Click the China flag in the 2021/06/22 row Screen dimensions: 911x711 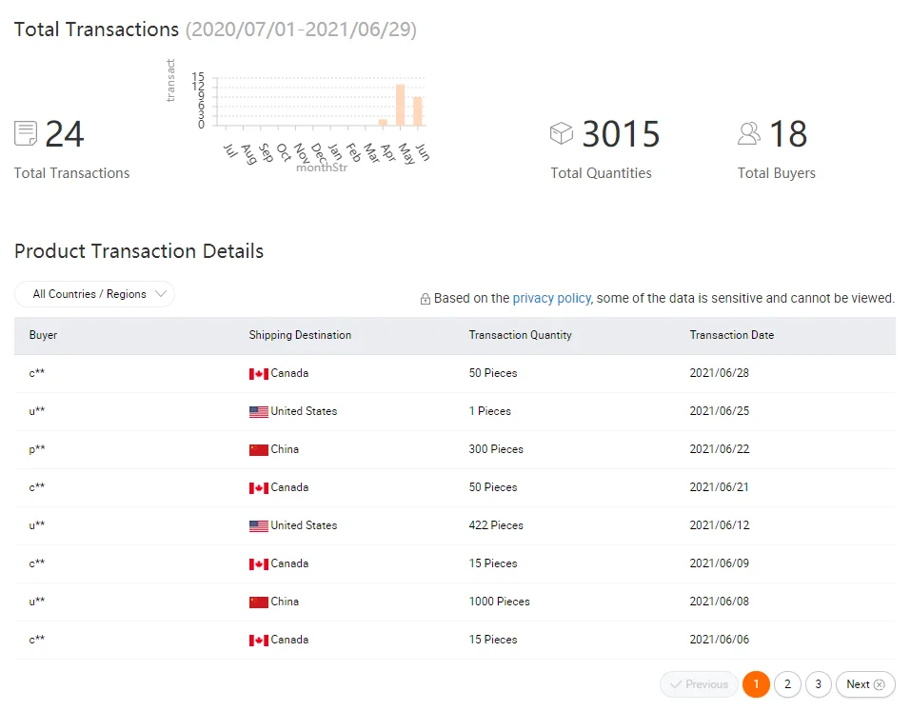click(x=258, y=450)
